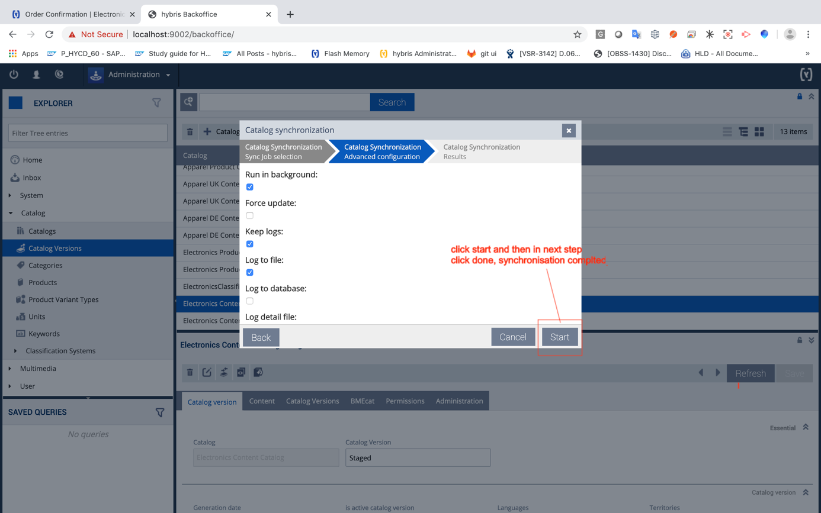Screen dimensions: 821x513
Task: Click the advanced search toggle icon
Action: coord(189,102)
